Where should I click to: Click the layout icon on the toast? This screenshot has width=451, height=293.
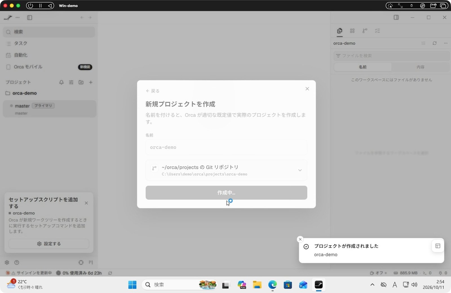pyautogui.click(x=438, y=246)
